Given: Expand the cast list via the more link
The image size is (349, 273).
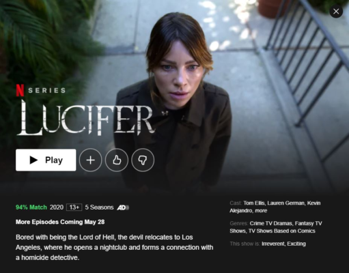Looking at the screenshot, I should click(261, 211).
